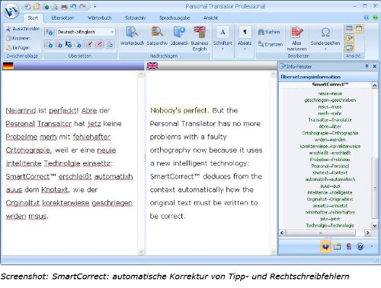Click the Satzarchiv lookup icon in Nachschlagen

(157, 36)
